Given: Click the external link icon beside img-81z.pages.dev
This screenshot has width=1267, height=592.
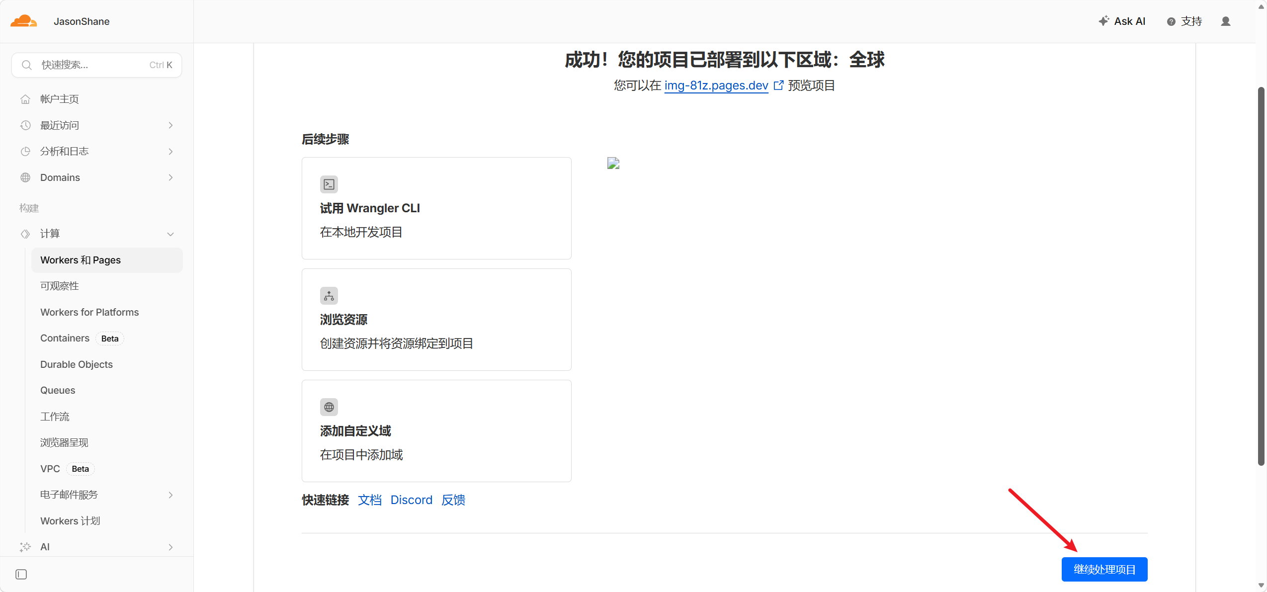Looking at the screenshot, I should tap(778, 85).
